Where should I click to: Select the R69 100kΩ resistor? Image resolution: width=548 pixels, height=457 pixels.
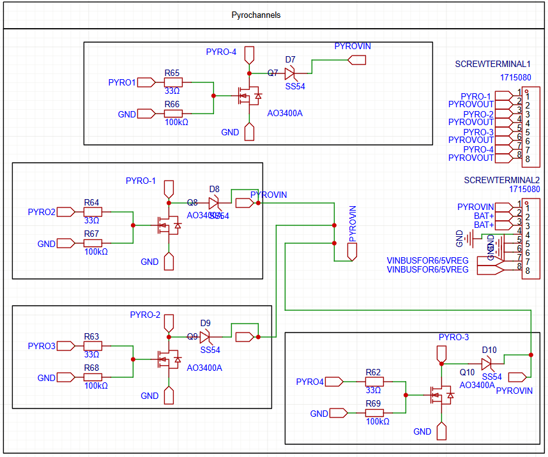(374, 414)
